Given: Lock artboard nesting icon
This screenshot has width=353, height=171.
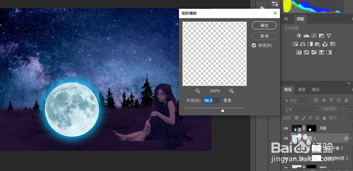Looking at the screenshot, I should [x=317, y=118].
